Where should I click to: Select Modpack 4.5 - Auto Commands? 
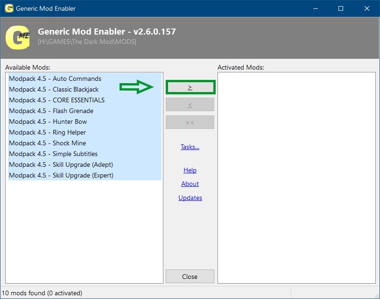pos(84,78)
